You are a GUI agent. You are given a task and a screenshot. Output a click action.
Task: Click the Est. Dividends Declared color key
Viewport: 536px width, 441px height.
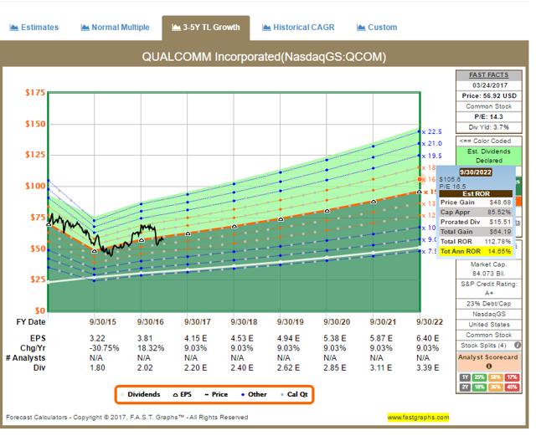[x=489, y=156]
